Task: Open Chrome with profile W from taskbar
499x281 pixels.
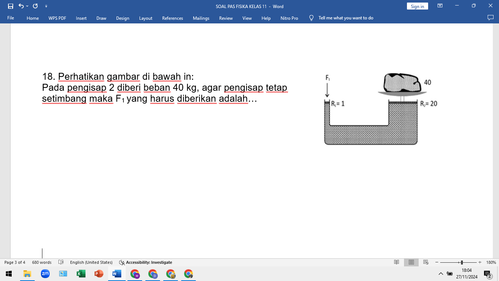Action: [x=135, y=274]
